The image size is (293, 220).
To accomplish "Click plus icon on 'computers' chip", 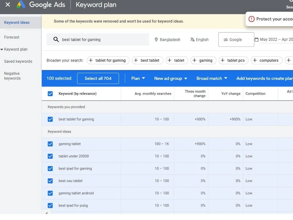I will pyautogui.click(x=255, y=60).
